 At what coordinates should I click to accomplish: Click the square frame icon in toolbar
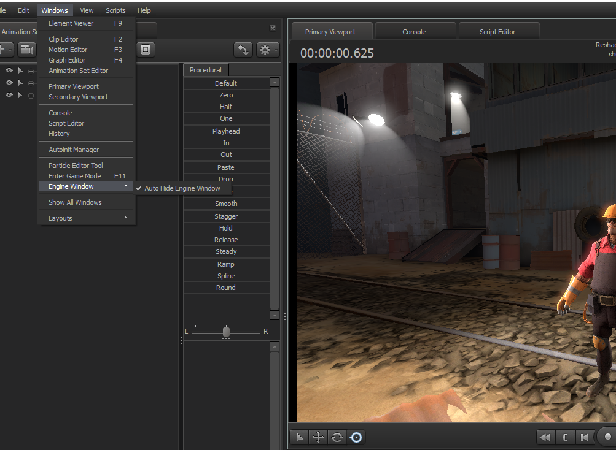click(146, 50)
